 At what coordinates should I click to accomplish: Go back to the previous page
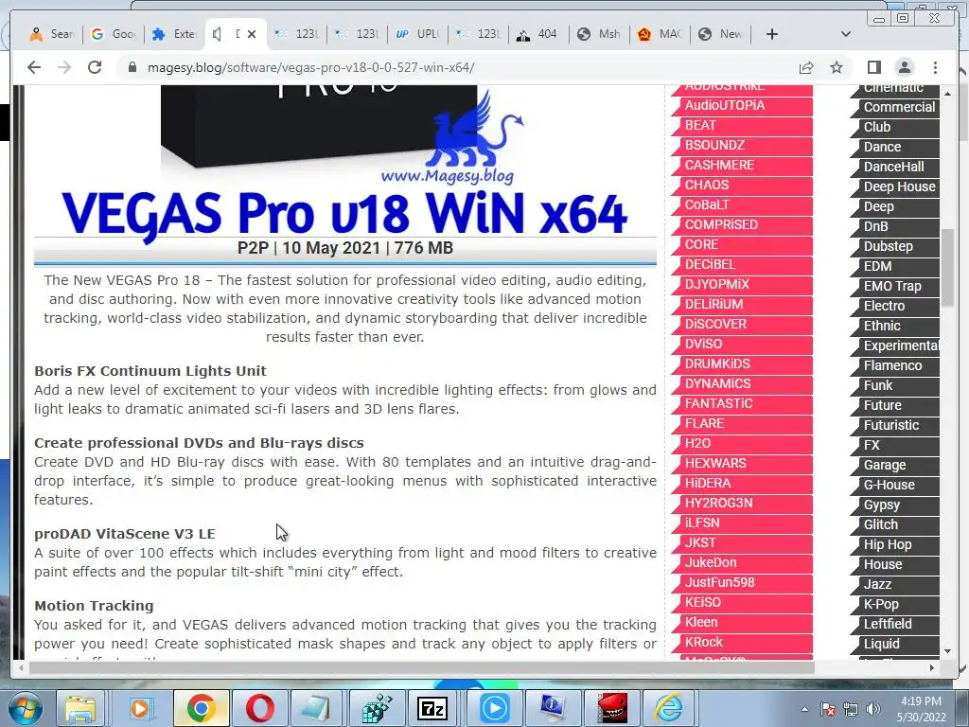click(x=34, y=67)
